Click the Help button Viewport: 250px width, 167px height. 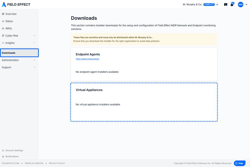(x=240, y=163)
